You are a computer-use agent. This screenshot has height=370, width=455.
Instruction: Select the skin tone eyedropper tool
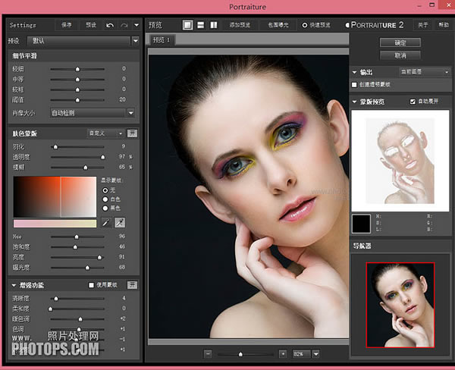tap(106, 222)
